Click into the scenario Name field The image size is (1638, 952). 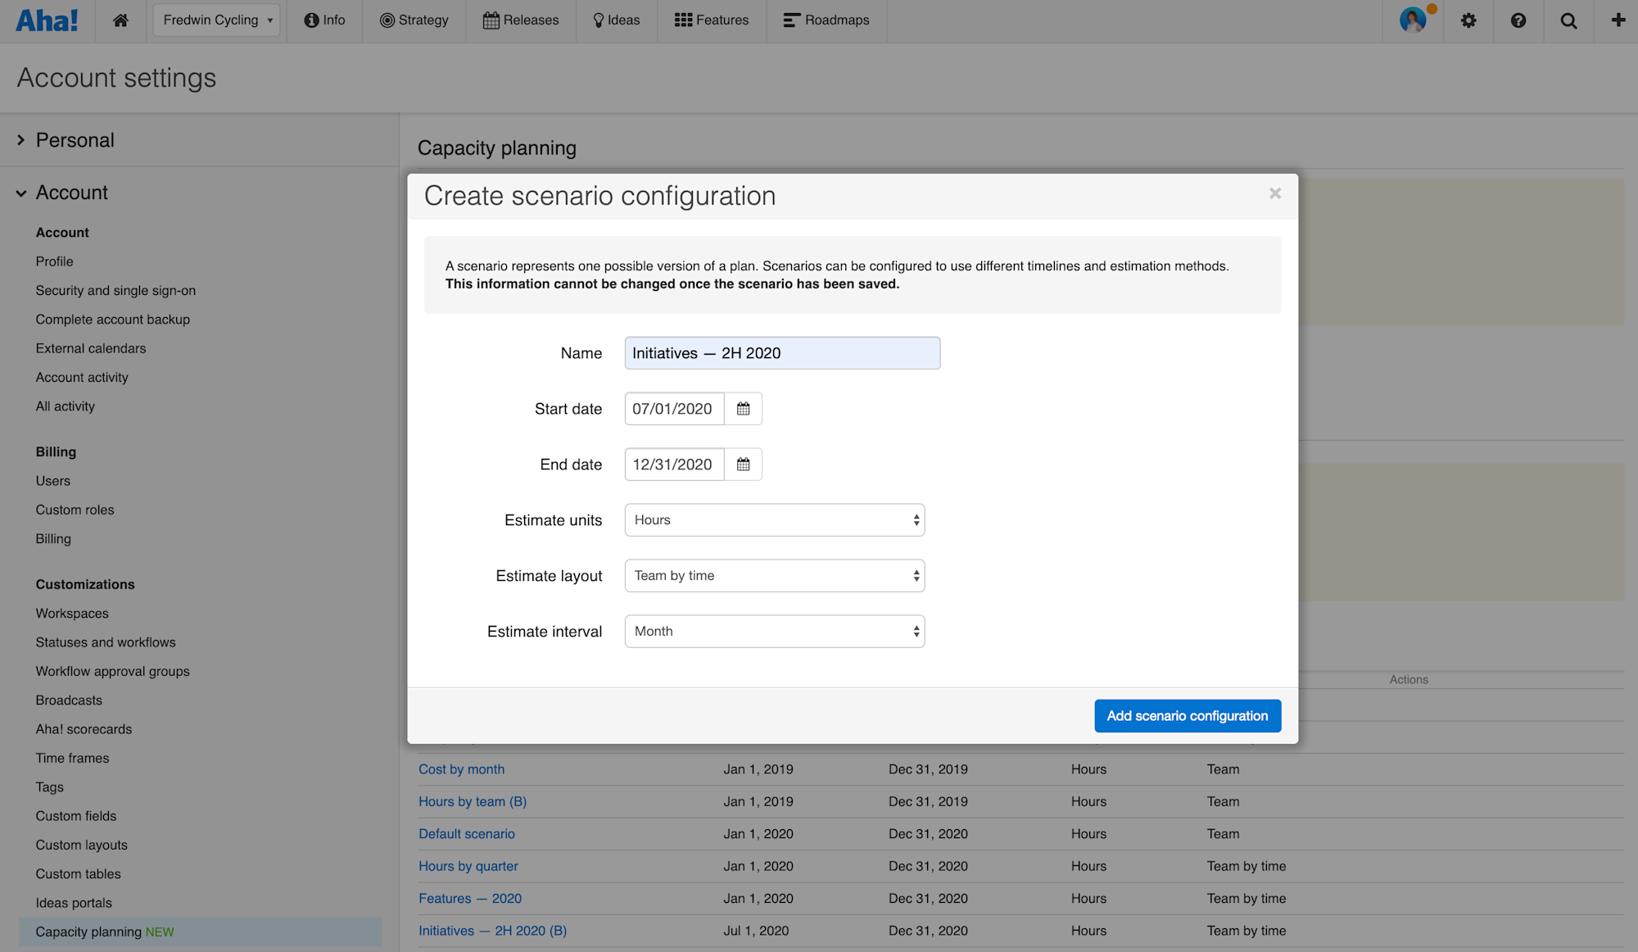tap(781, 353)
